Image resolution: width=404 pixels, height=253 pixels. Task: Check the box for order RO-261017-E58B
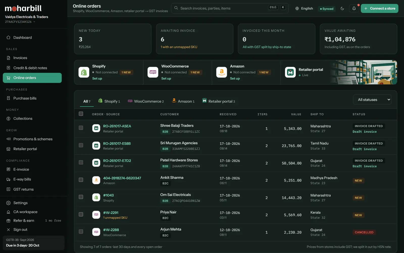pyautogui.click(x=81, y=145)
